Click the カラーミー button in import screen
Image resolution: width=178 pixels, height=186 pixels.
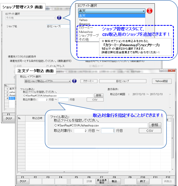tap(89, 81)
